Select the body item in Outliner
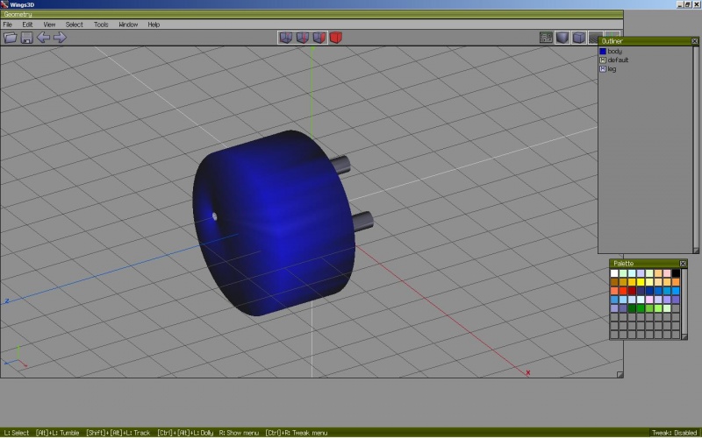 pos(614,52)
